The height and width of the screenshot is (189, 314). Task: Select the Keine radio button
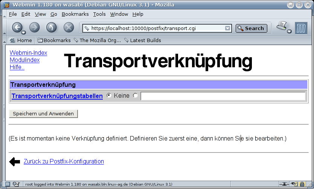click(109, 95)
